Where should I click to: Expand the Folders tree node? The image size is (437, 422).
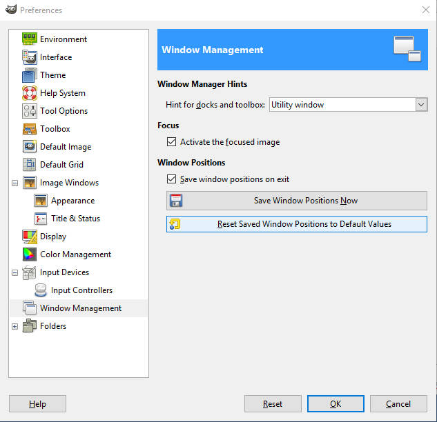pos(14,326)
